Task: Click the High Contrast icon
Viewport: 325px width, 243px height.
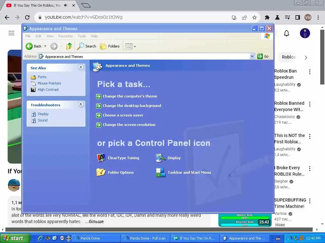Action: pos(33,90)
